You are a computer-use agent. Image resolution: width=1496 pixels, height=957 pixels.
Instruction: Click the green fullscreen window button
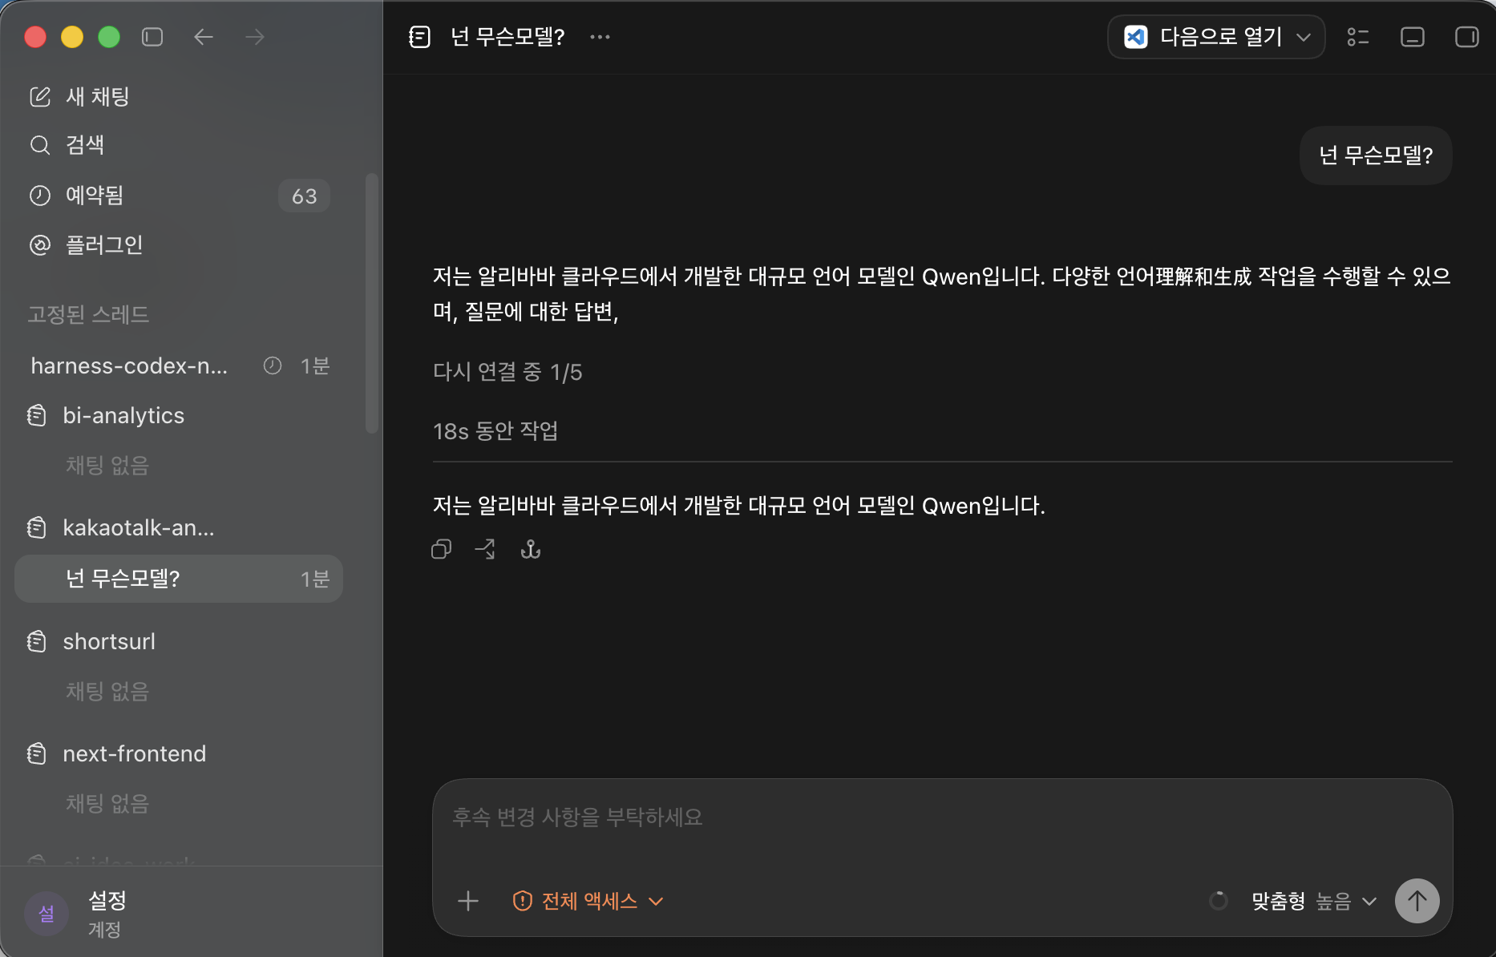tap(109, 37)
